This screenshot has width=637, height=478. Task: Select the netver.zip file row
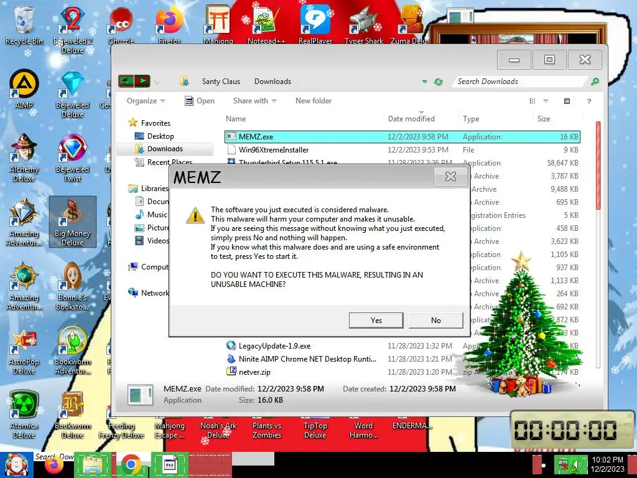402,372
